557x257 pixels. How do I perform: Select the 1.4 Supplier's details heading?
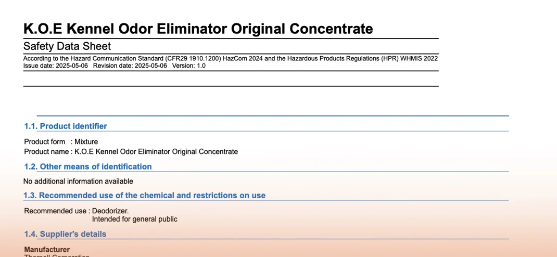pyautogui.click(x=65, y=234)
